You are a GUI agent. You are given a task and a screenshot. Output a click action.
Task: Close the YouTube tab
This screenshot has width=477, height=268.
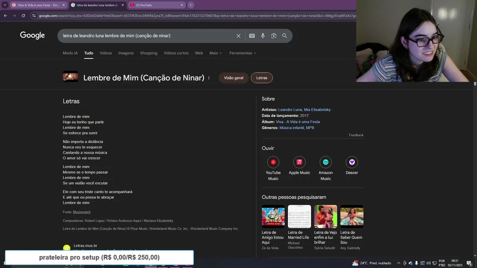(x=182, y=5)
